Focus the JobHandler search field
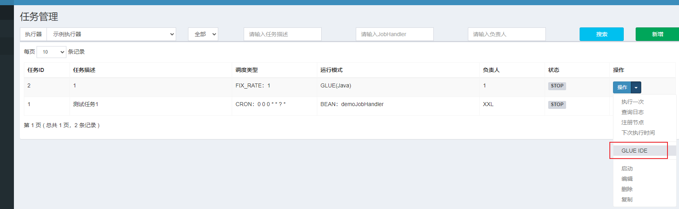 394,34
